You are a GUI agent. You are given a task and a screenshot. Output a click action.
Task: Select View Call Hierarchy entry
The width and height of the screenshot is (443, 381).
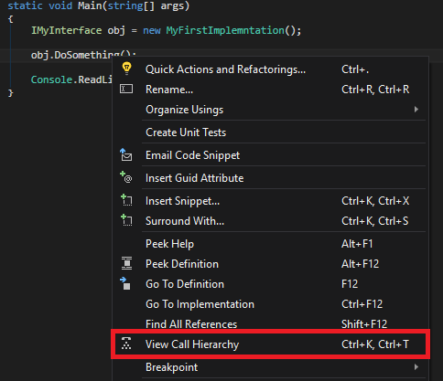coord(270,344)
